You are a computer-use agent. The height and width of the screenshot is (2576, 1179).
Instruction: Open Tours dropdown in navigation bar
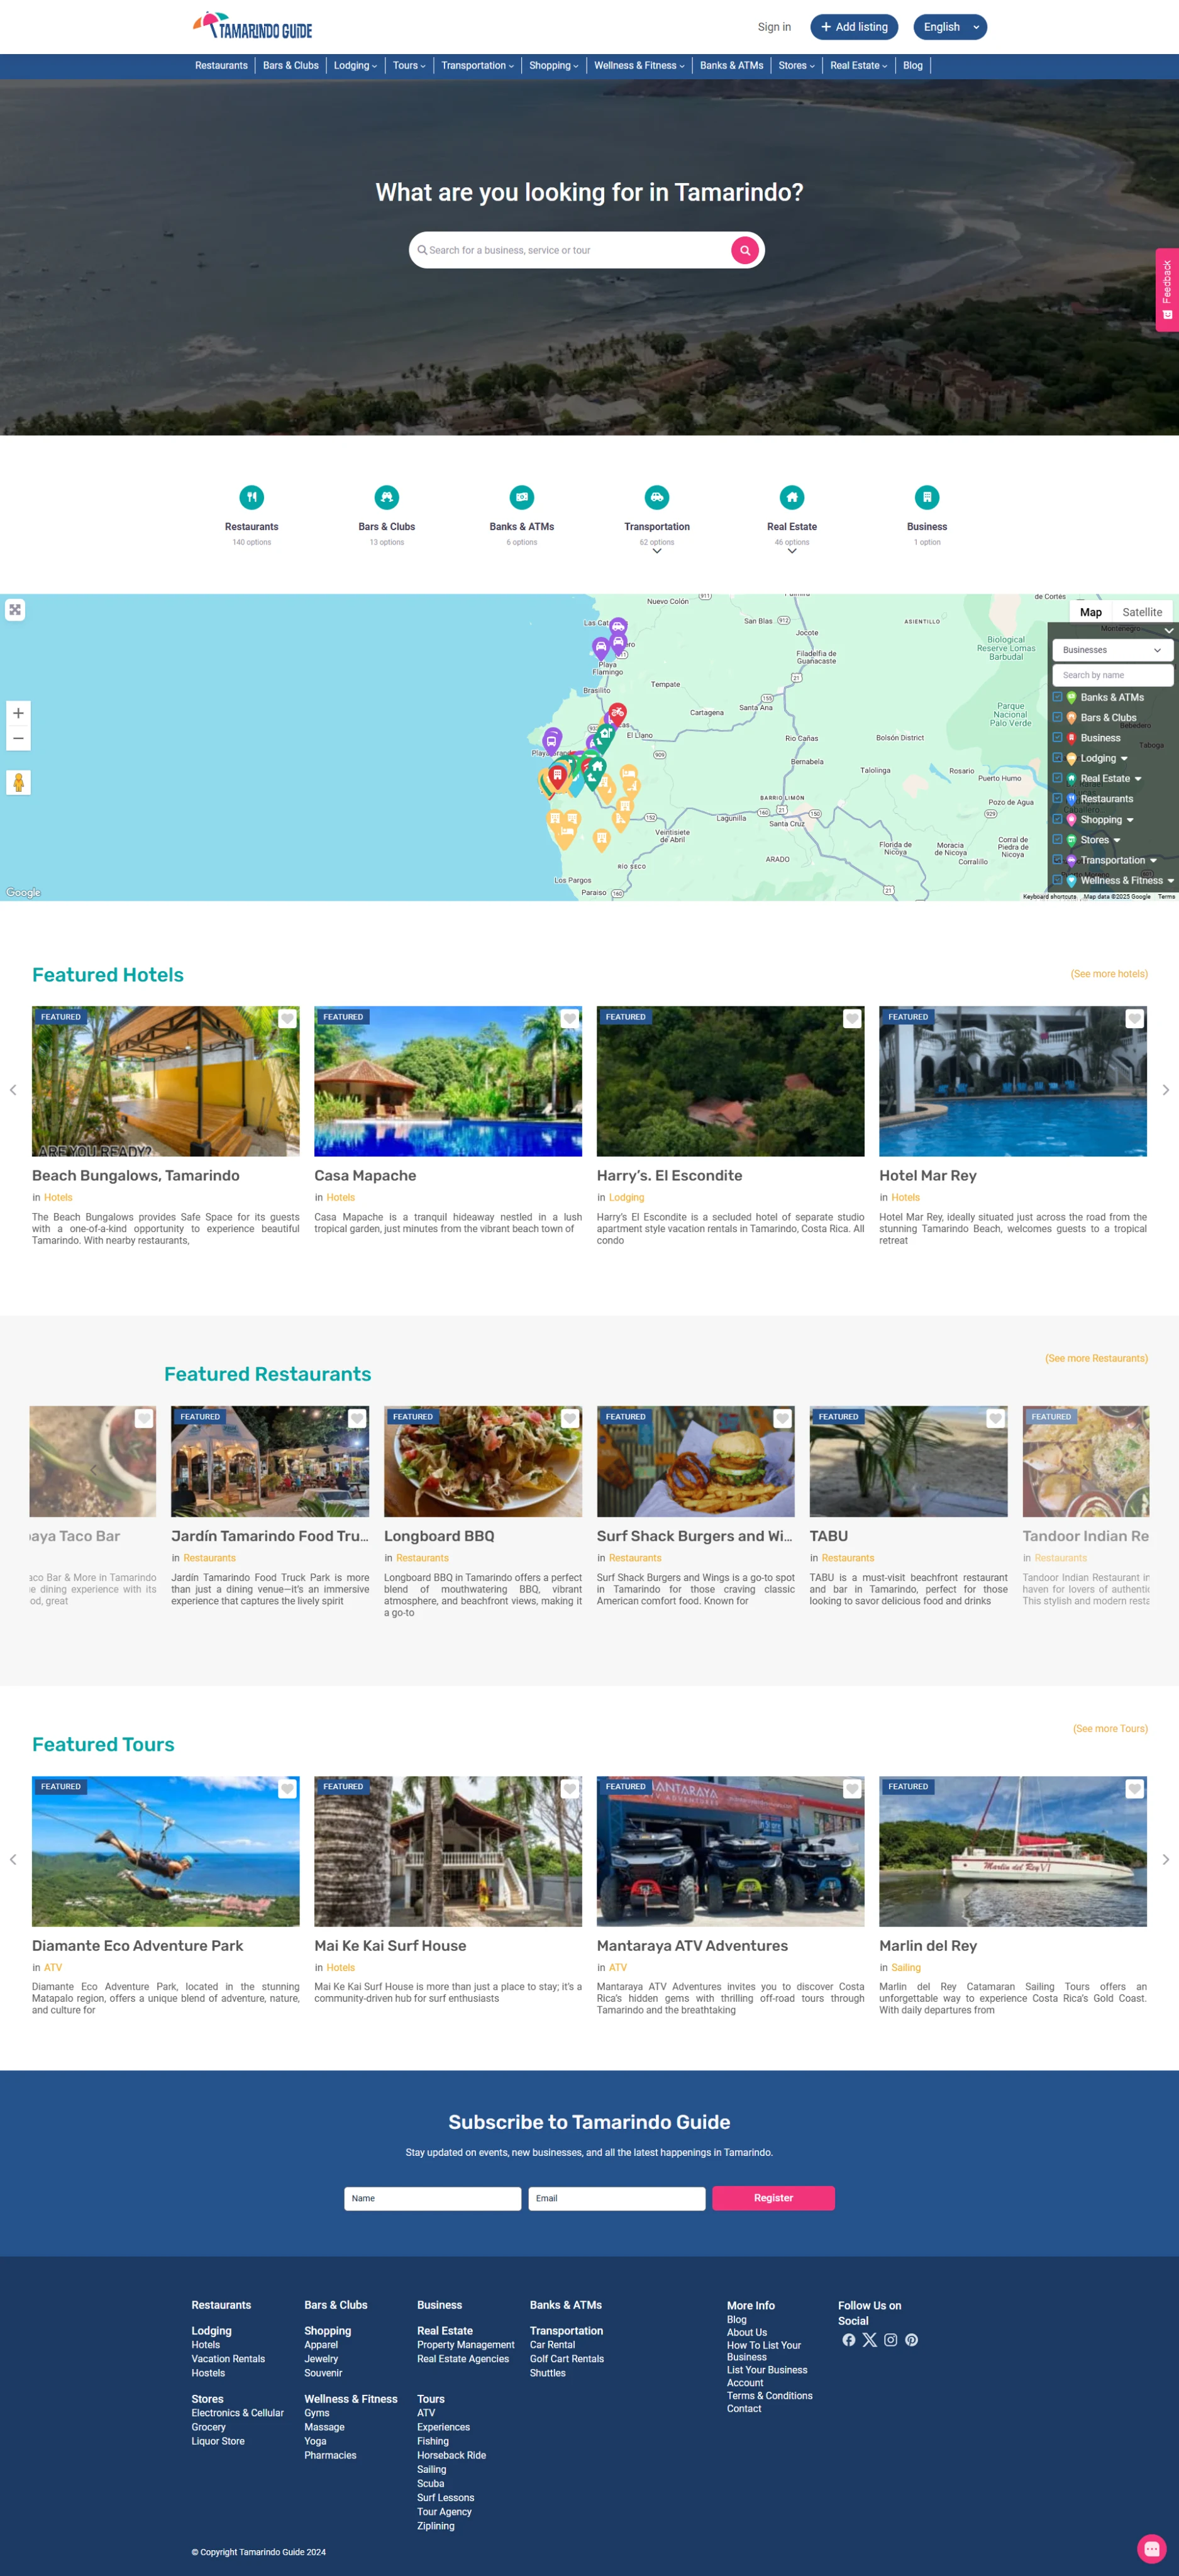(409, 66)
